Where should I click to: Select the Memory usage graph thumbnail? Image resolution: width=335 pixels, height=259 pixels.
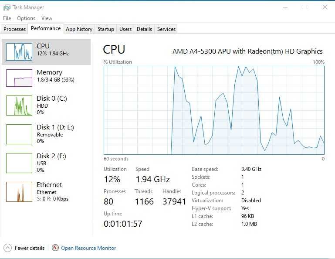coord(19,78)
